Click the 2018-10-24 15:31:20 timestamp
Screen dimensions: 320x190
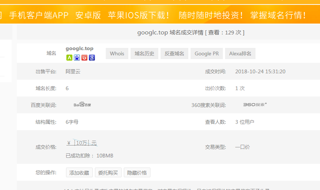coord(260,71)
